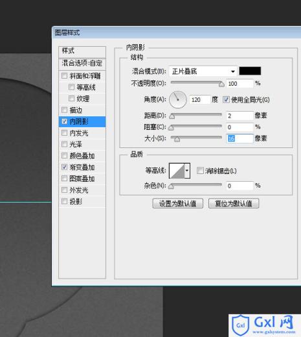
Task: Click the 不透明度 value field
Action: pos(240,84)
